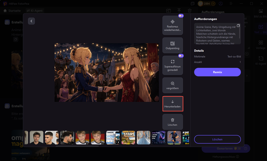Open Superauflösungsmodell upscaler
Viewport: 267px width, 161px height.
pos(173,65)
